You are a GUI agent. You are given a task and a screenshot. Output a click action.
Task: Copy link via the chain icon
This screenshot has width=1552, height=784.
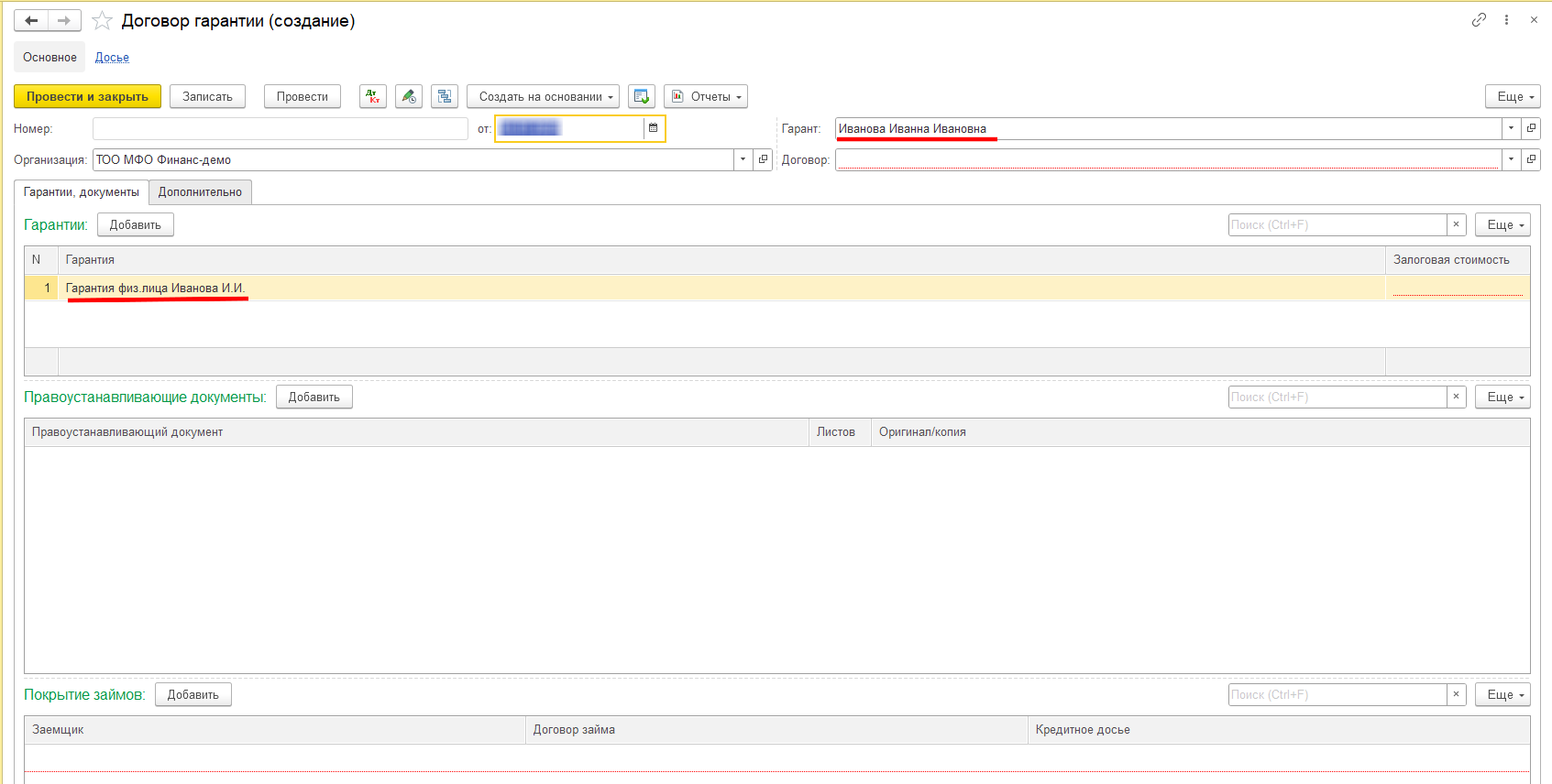point(1479,19)
